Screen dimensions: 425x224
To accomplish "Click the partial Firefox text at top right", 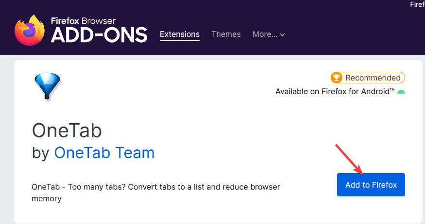I will 417,4.
